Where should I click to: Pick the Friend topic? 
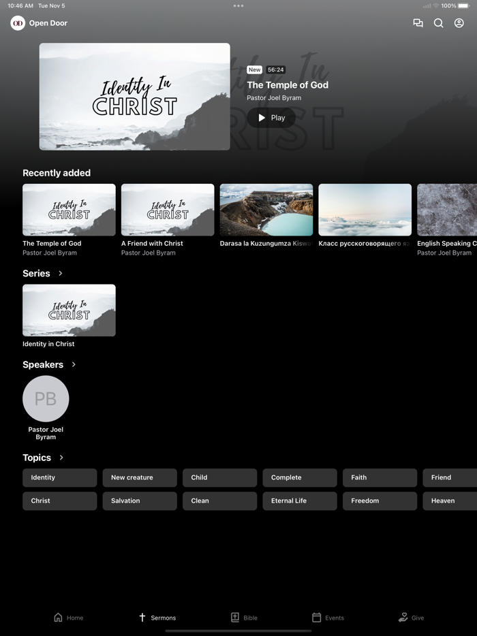pos(450,477)
